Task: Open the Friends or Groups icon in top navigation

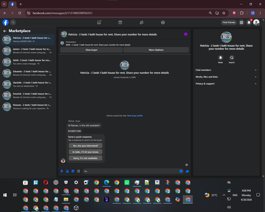Action: 142,22
